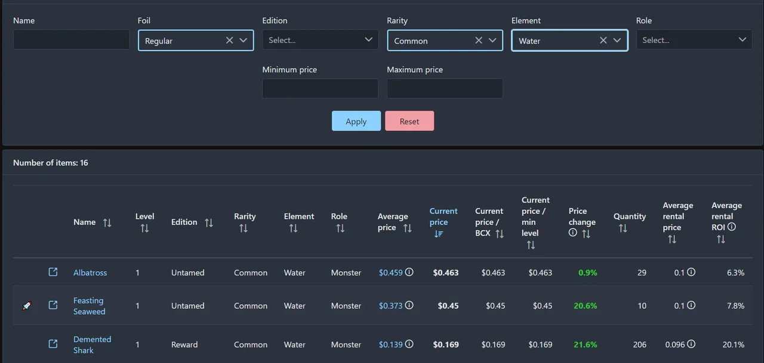
Task: Show info for Price change header
Action: (573, 233)
